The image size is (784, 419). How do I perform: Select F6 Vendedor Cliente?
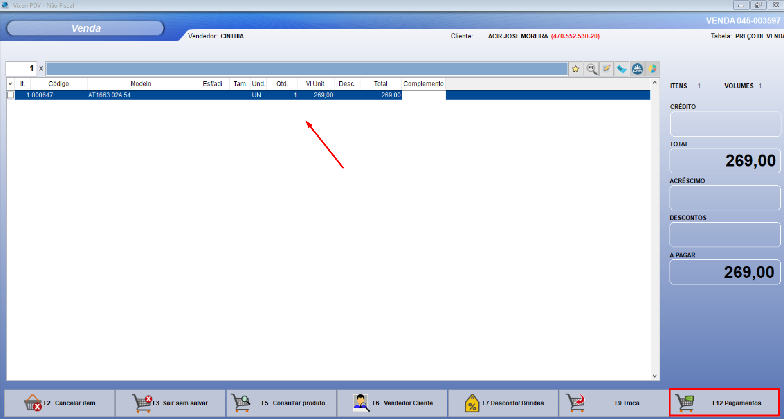(x=393, y=403)
